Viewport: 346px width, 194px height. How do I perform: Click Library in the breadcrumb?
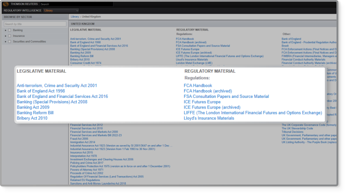point(75,17)
